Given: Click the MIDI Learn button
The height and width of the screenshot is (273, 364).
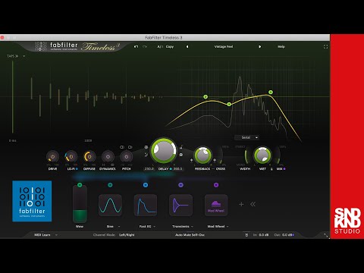Looking at the screenshot, I should coord(42,235).
